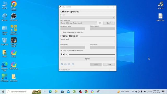Launch MSI App Player shortcut
The image size is (167, 94).
(14, 42)
